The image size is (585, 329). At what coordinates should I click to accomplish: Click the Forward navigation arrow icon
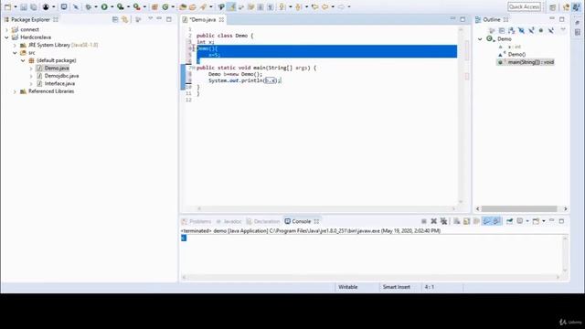click(341, 6)
